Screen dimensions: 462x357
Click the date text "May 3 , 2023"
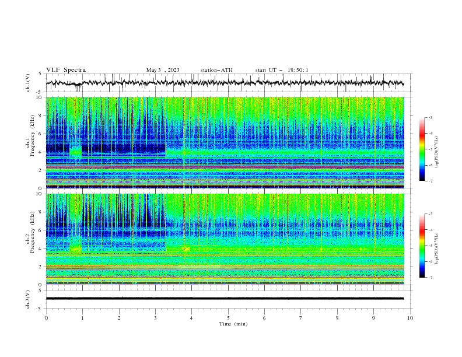coord(163,70)
